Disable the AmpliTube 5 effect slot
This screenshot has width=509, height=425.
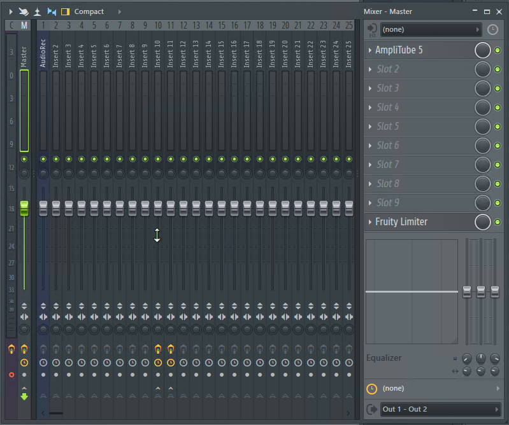pos(498,50)
